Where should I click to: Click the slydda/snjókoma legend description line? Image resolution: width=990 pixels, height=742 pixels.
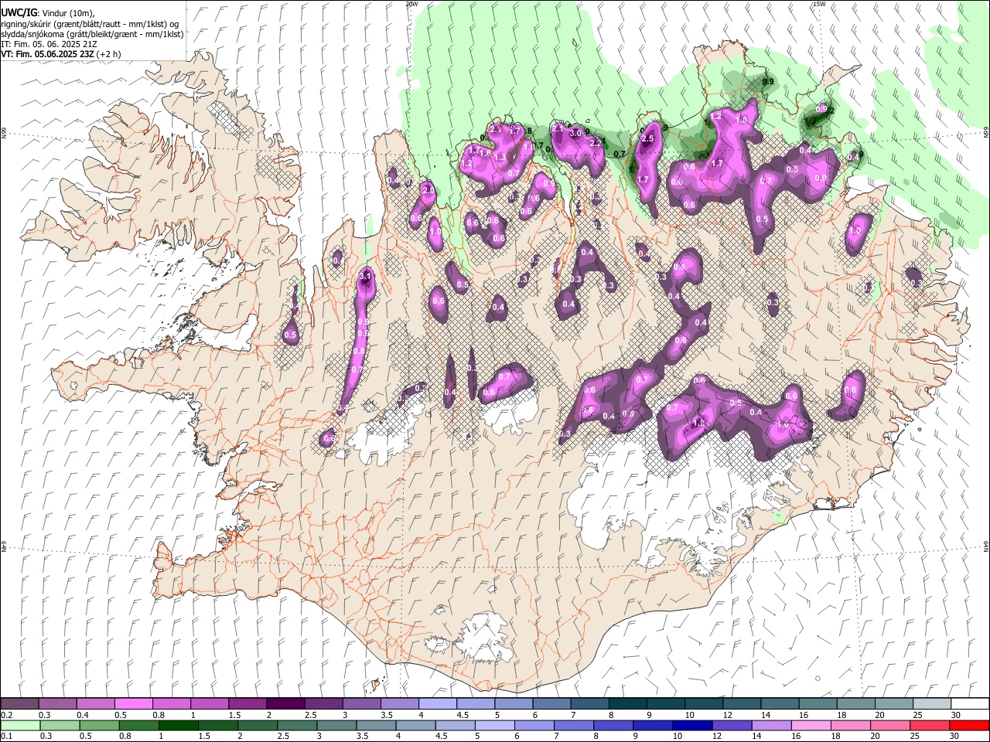click(x=92, y=34)
